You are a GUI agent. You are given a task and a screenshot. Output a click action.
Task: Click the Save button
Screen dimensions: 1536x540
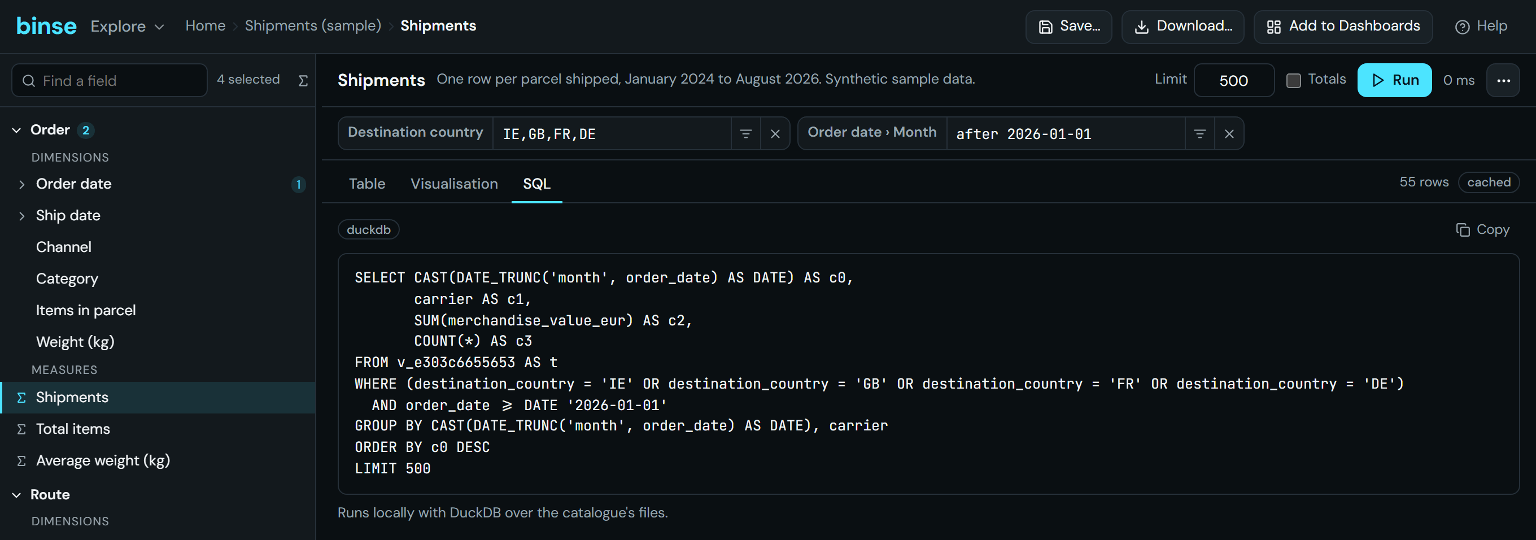click(1068, 26)
